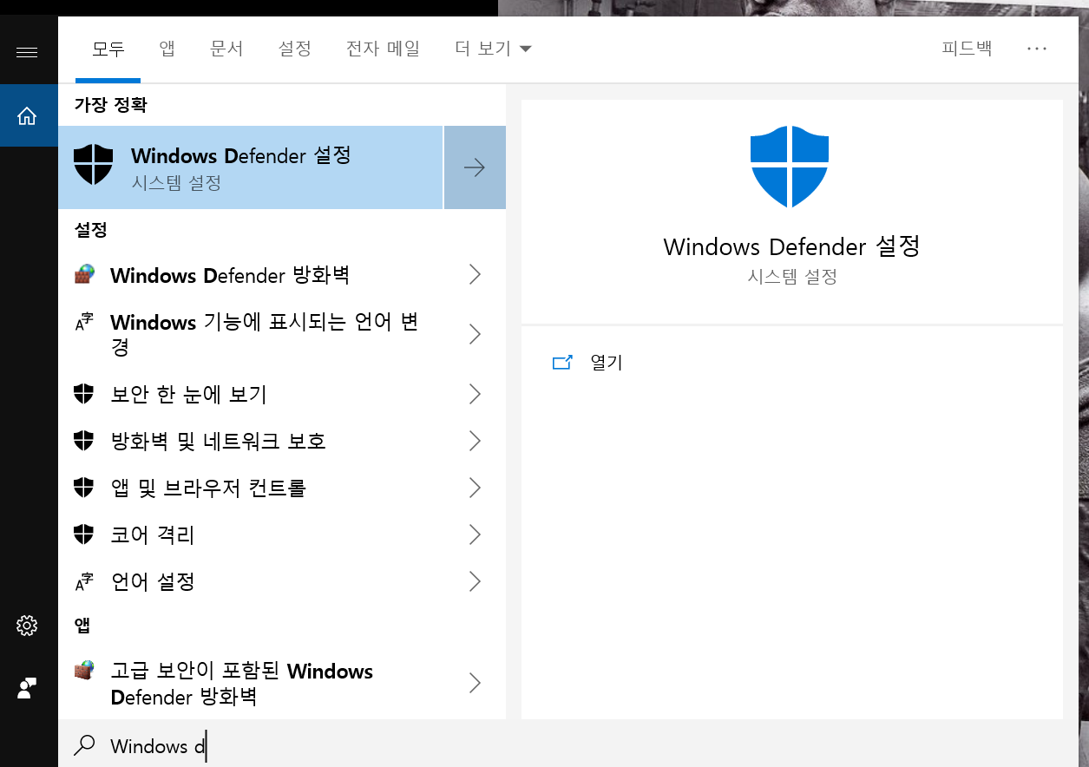Viewport: 1089px width, 767px height.
Task: Expand chevron for 코어 격리
Action: [x=475, y=534]
